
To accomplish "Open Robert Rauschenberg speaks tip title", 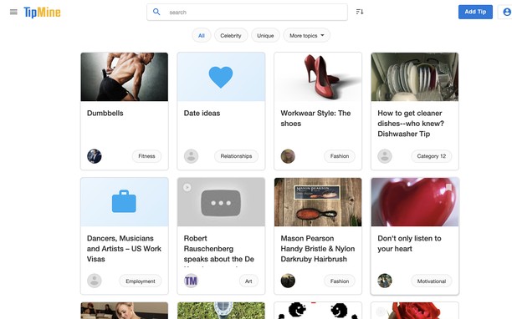I will pyautogui.click(x=219, y=249).
